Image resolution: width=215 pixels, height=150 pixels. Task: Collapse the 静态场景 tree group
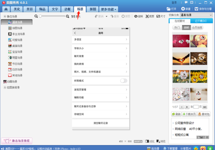(x=5, y=17)
